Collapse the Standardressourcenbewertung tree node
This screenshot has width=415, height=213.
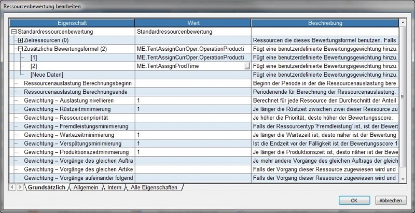(x=13, y=32)
